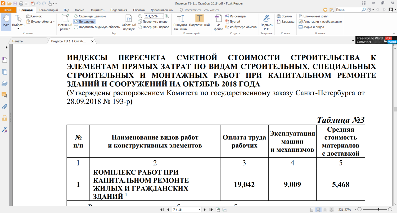Open the Защитить ribbon tab
The image size is (397, 213).
[97, 10]
